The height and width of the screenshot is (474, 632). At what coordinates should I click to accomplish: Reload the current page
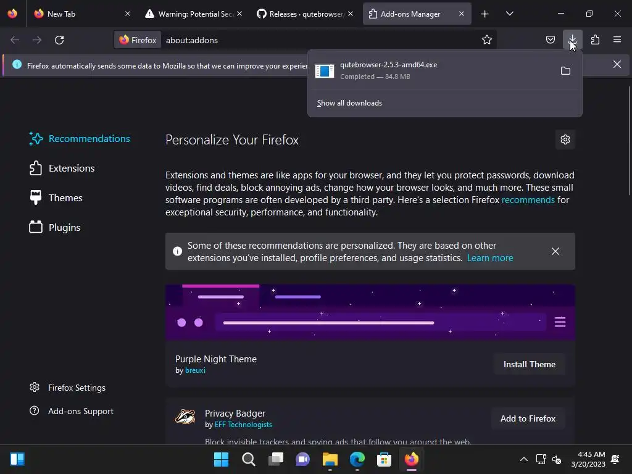click(x=59, y=40)
